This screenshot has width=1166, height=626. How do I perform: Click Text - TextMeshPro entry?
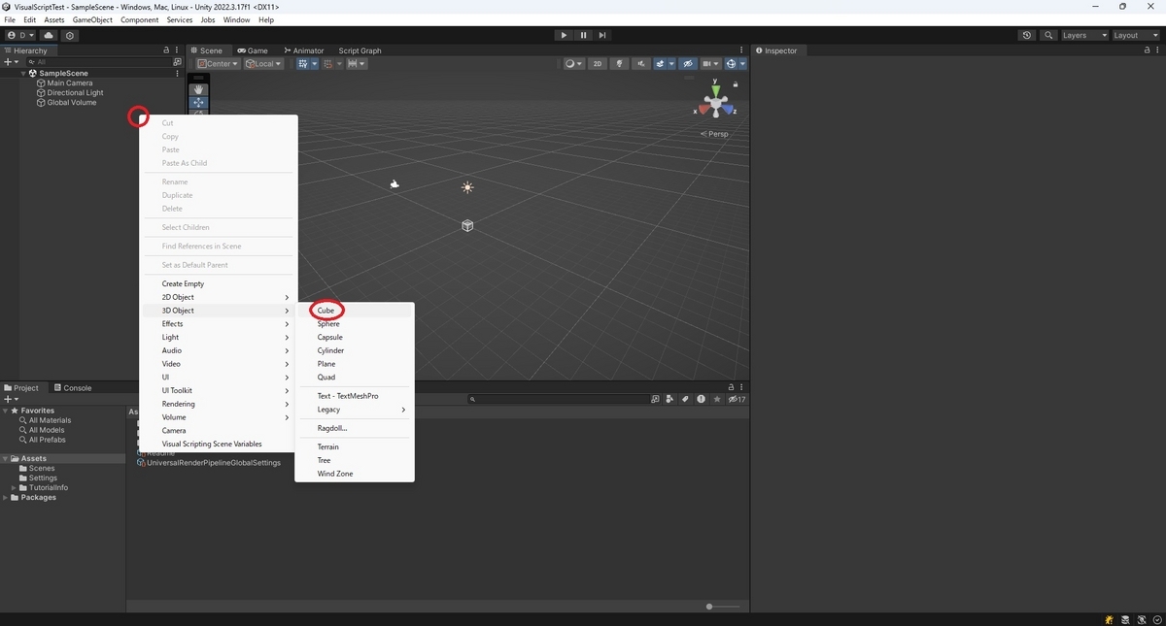pos(355,396)
